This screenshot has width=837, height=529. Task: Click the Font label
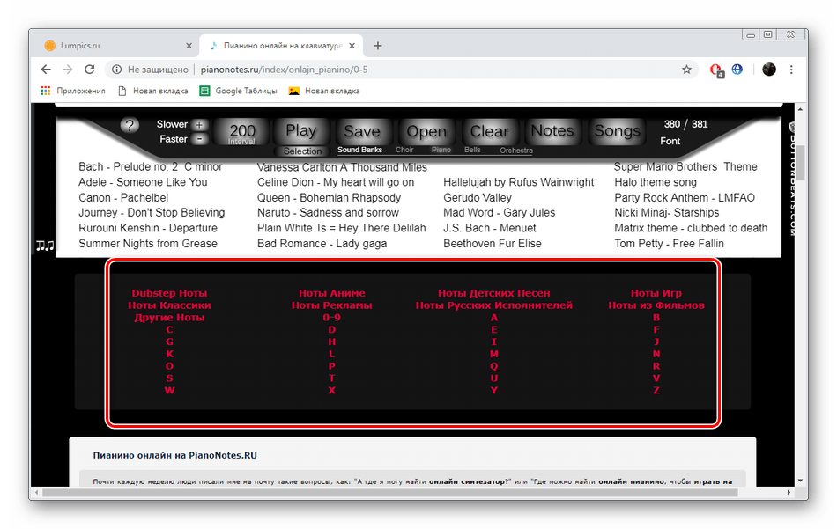(x=670, y=142)
